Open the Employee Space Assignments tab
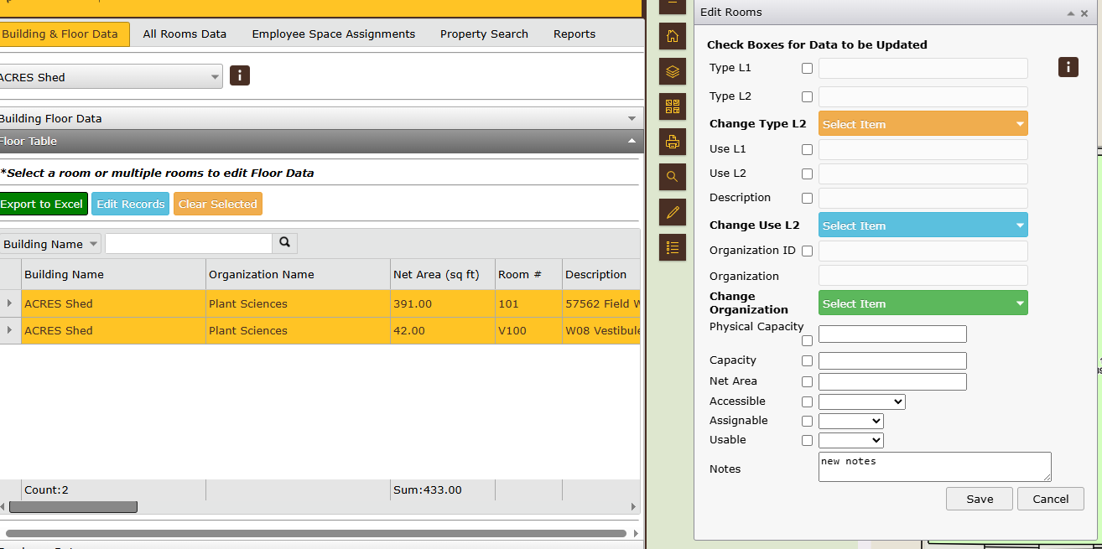 [x=333, y=34]
